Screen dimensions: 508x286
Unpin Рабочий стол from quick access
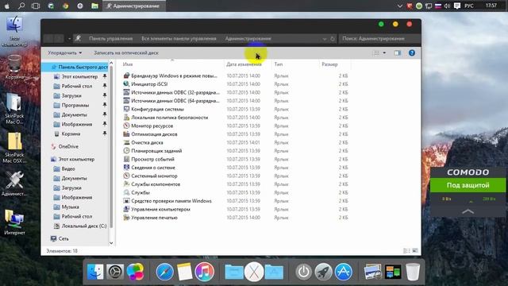click(x=105, y=86)
